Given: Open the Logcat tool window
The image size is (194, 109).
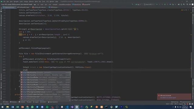Looking at the screenshot, I should point(36,102).
